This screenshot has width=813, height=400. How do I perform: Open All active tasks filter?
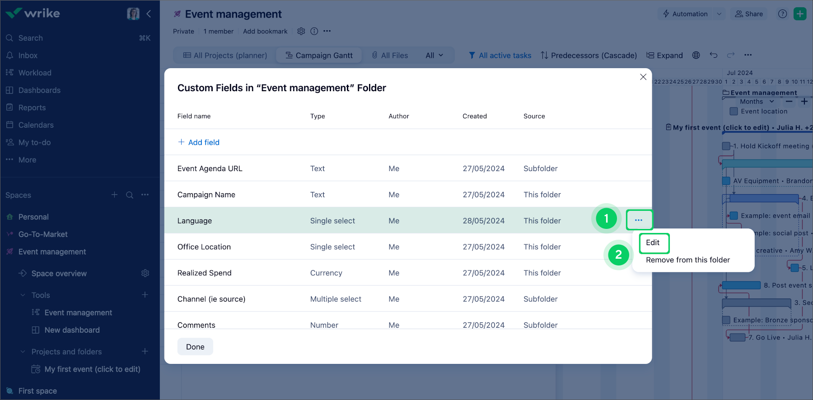pyautogui.click(x=500, y=56)
